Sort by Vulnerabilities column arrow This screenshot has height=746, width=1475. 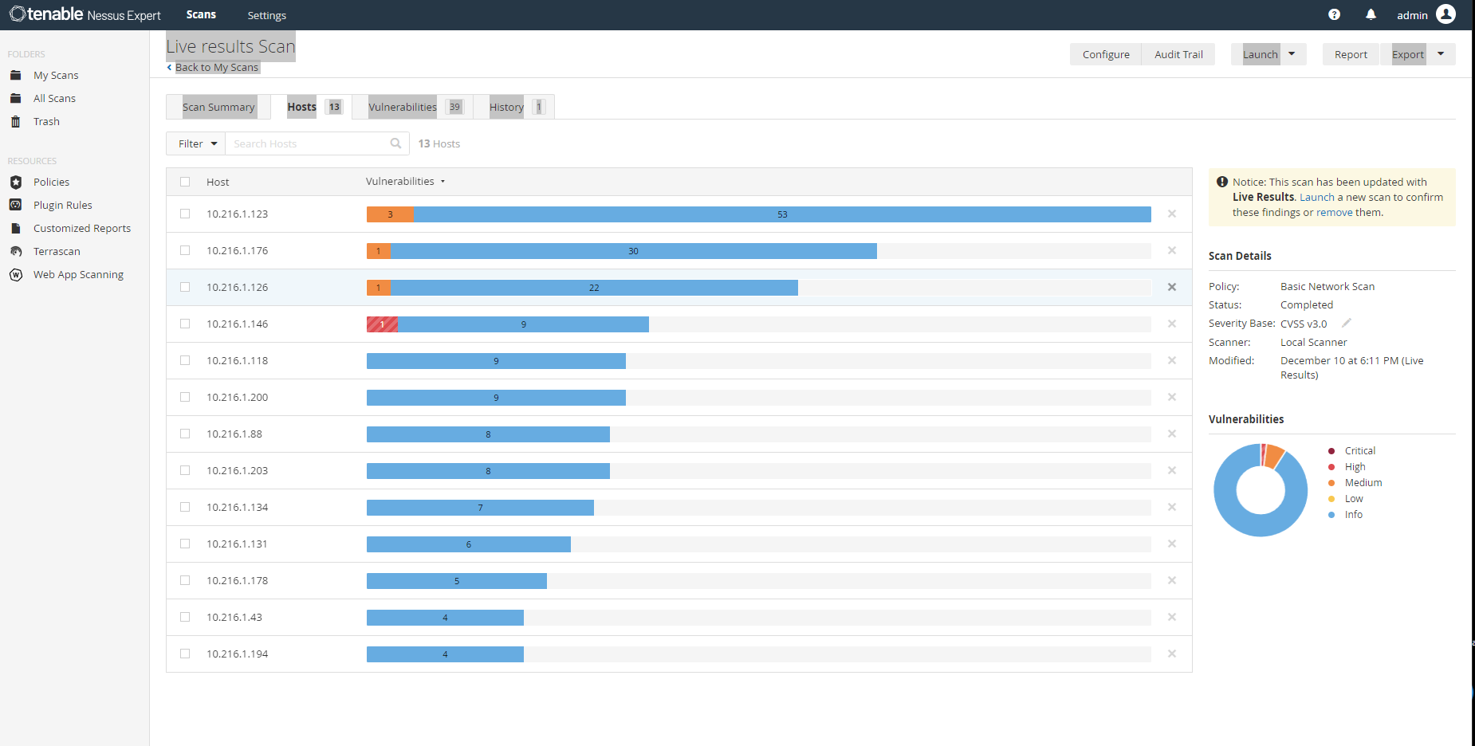click(442, 182)
